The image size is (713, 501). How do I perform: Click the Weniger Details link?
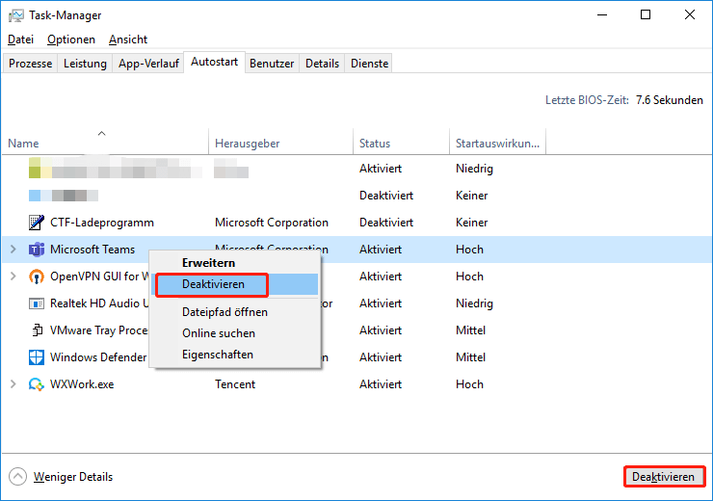pos(73,477)
